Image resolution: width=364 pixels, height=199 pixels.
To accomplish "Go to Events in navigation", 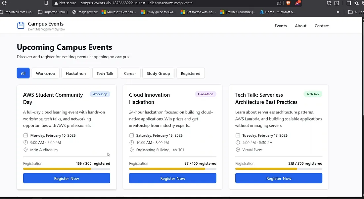I will click(281, 26).
